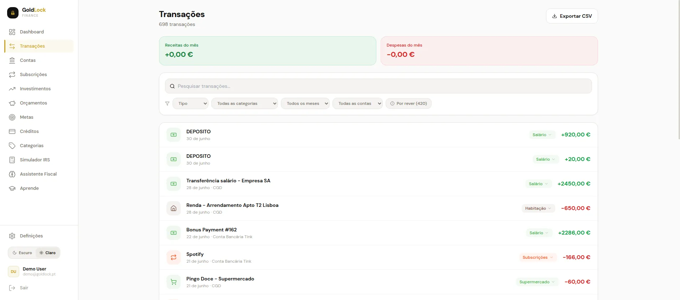Go to Assistente Fiscal
Viewport: 680px width, 300px height.
(39, 174)
